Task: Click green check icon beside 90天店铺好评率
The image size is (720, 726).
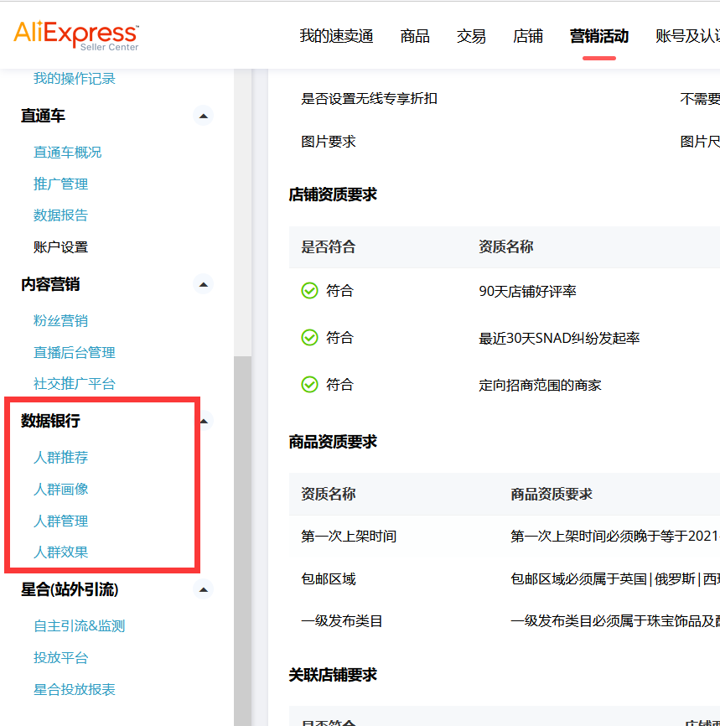Action: [x=310, y=291]
